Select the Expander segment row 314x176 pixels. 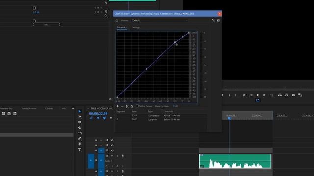161,119
